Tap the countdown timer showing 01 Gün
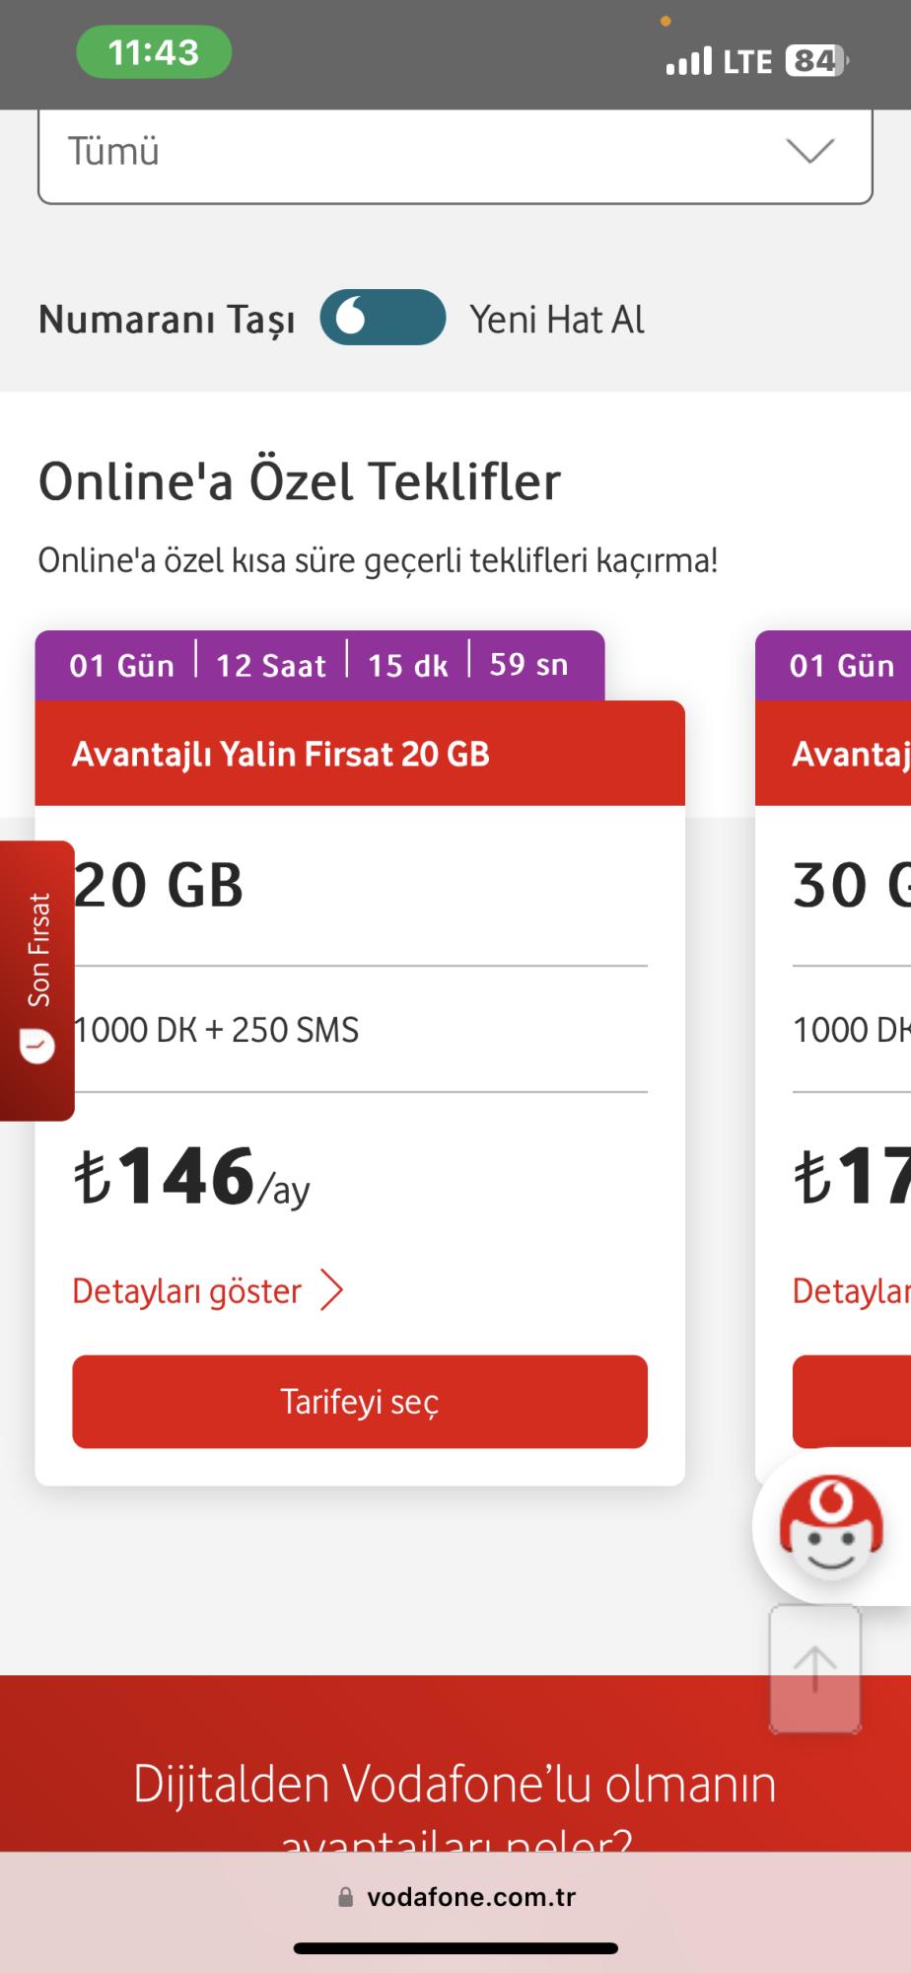Image resolution: width=911 pixels, height=1973 pixels. [x=122, y=665]
